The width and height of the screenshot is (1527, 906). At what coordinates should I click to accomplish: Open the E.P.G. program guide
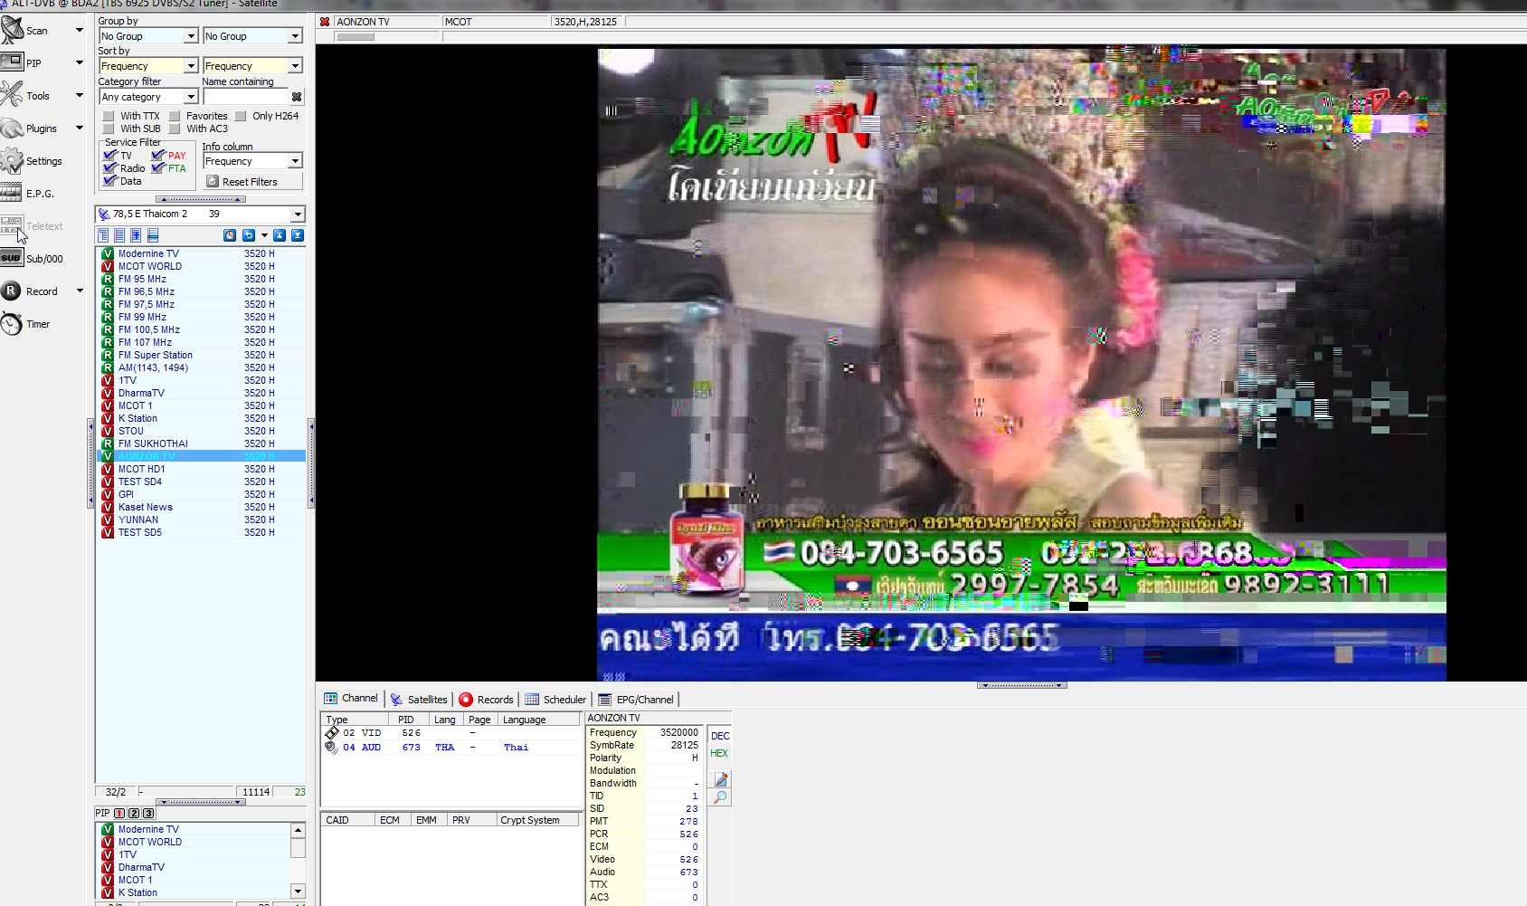tap(28, 194)
